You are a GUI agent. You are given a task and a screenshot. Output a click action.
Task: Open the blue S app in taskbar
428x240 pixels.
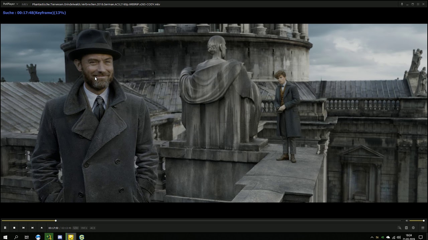coord(82,237)
